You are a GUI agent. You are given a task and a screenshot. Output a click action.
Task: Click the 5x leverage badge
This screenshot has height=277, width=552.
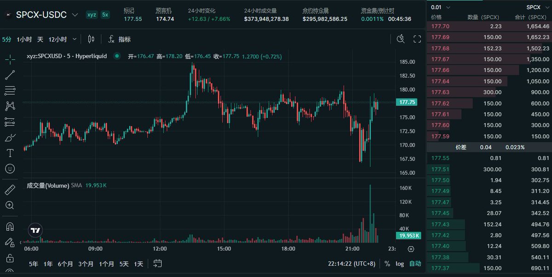(x=105, y=15)
